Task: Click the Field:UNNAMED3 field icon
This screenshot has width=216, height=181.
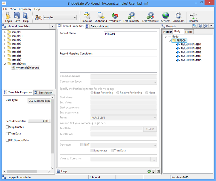Action: (178, 53)
